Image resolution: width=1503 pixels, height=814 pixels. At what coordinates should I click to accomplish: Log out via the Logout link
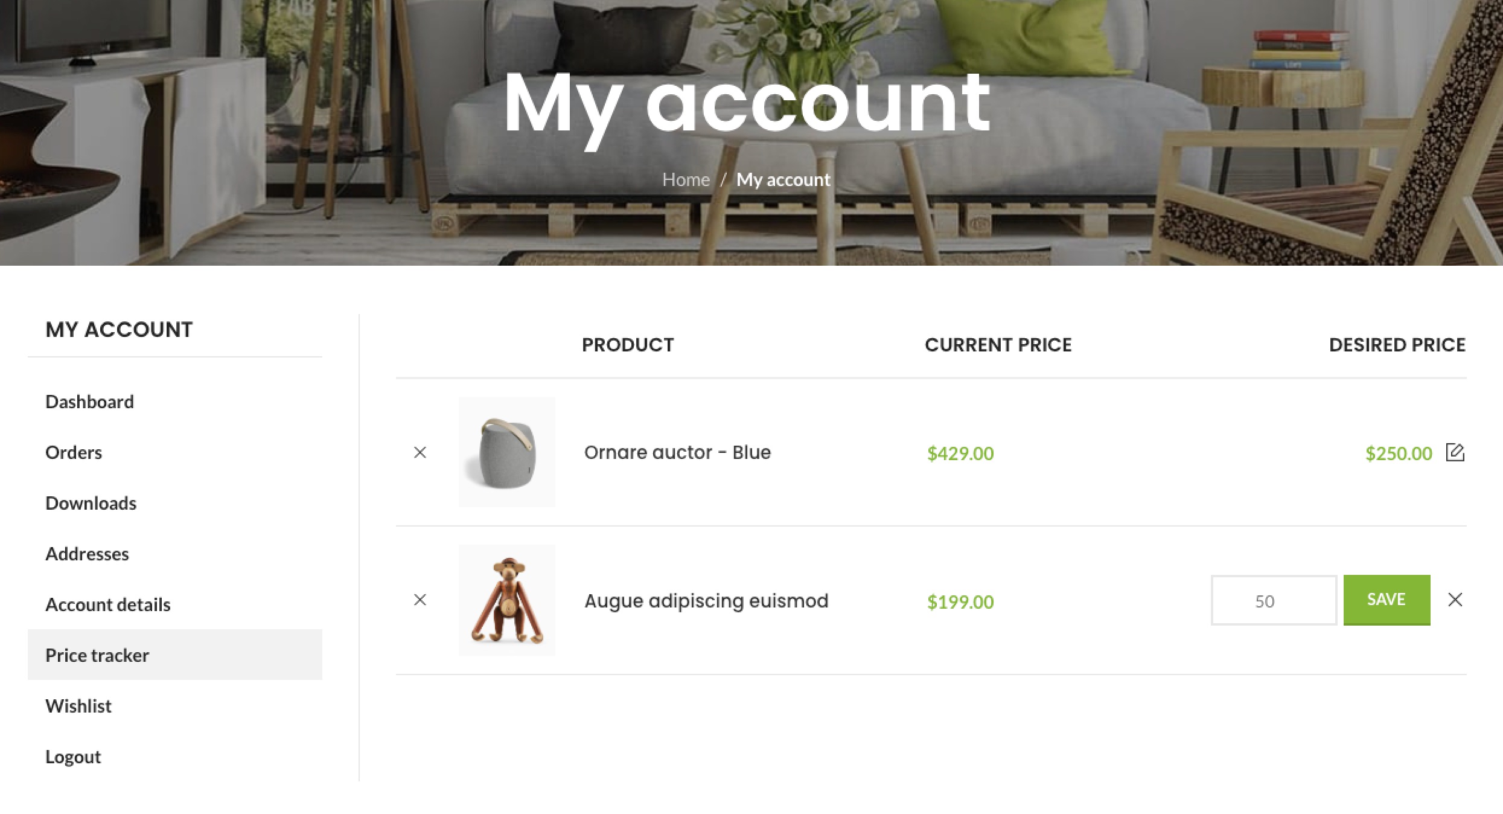pos(73,757)
